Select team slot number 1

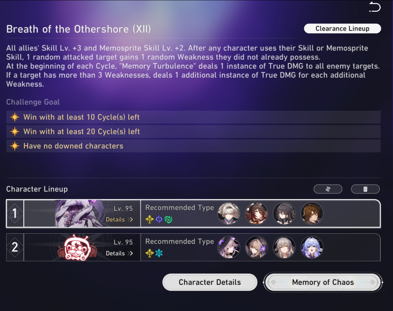click(15, 213)
